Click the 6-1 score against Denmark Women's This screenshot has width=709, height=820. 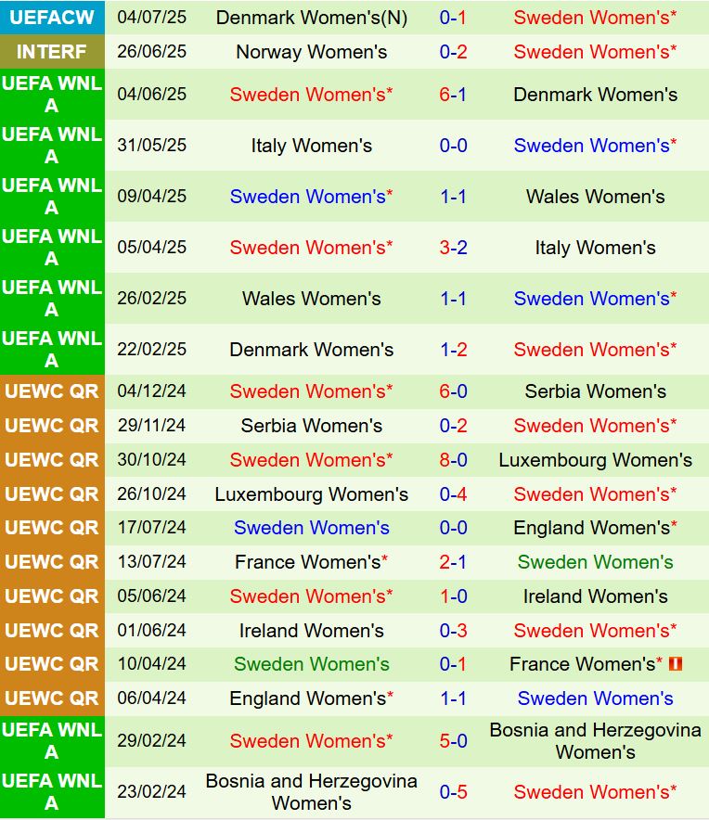(453, 95)
